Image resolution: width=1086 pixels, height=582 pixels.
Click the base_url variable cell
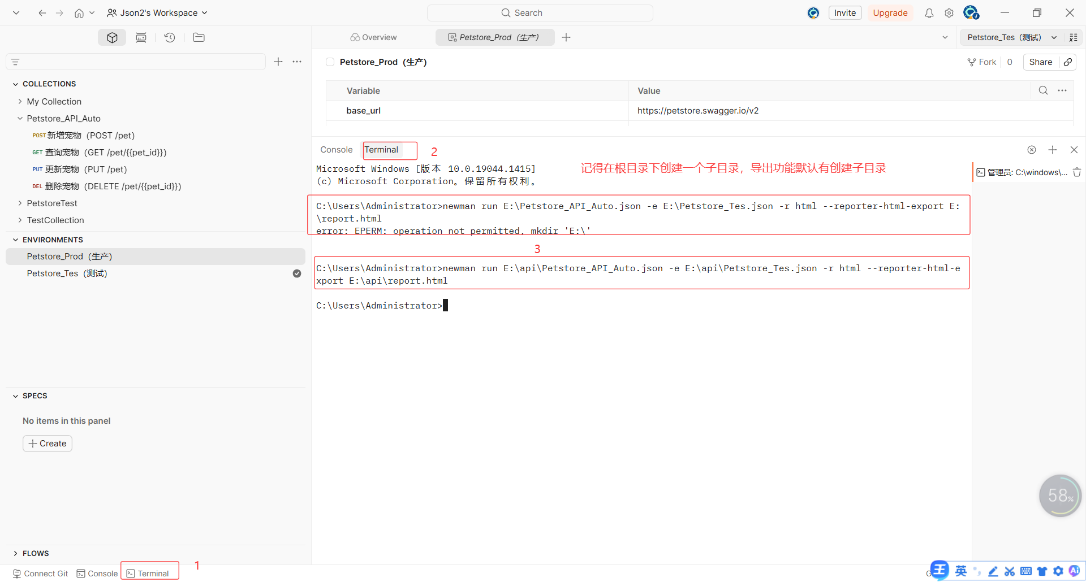click(477, 111)
